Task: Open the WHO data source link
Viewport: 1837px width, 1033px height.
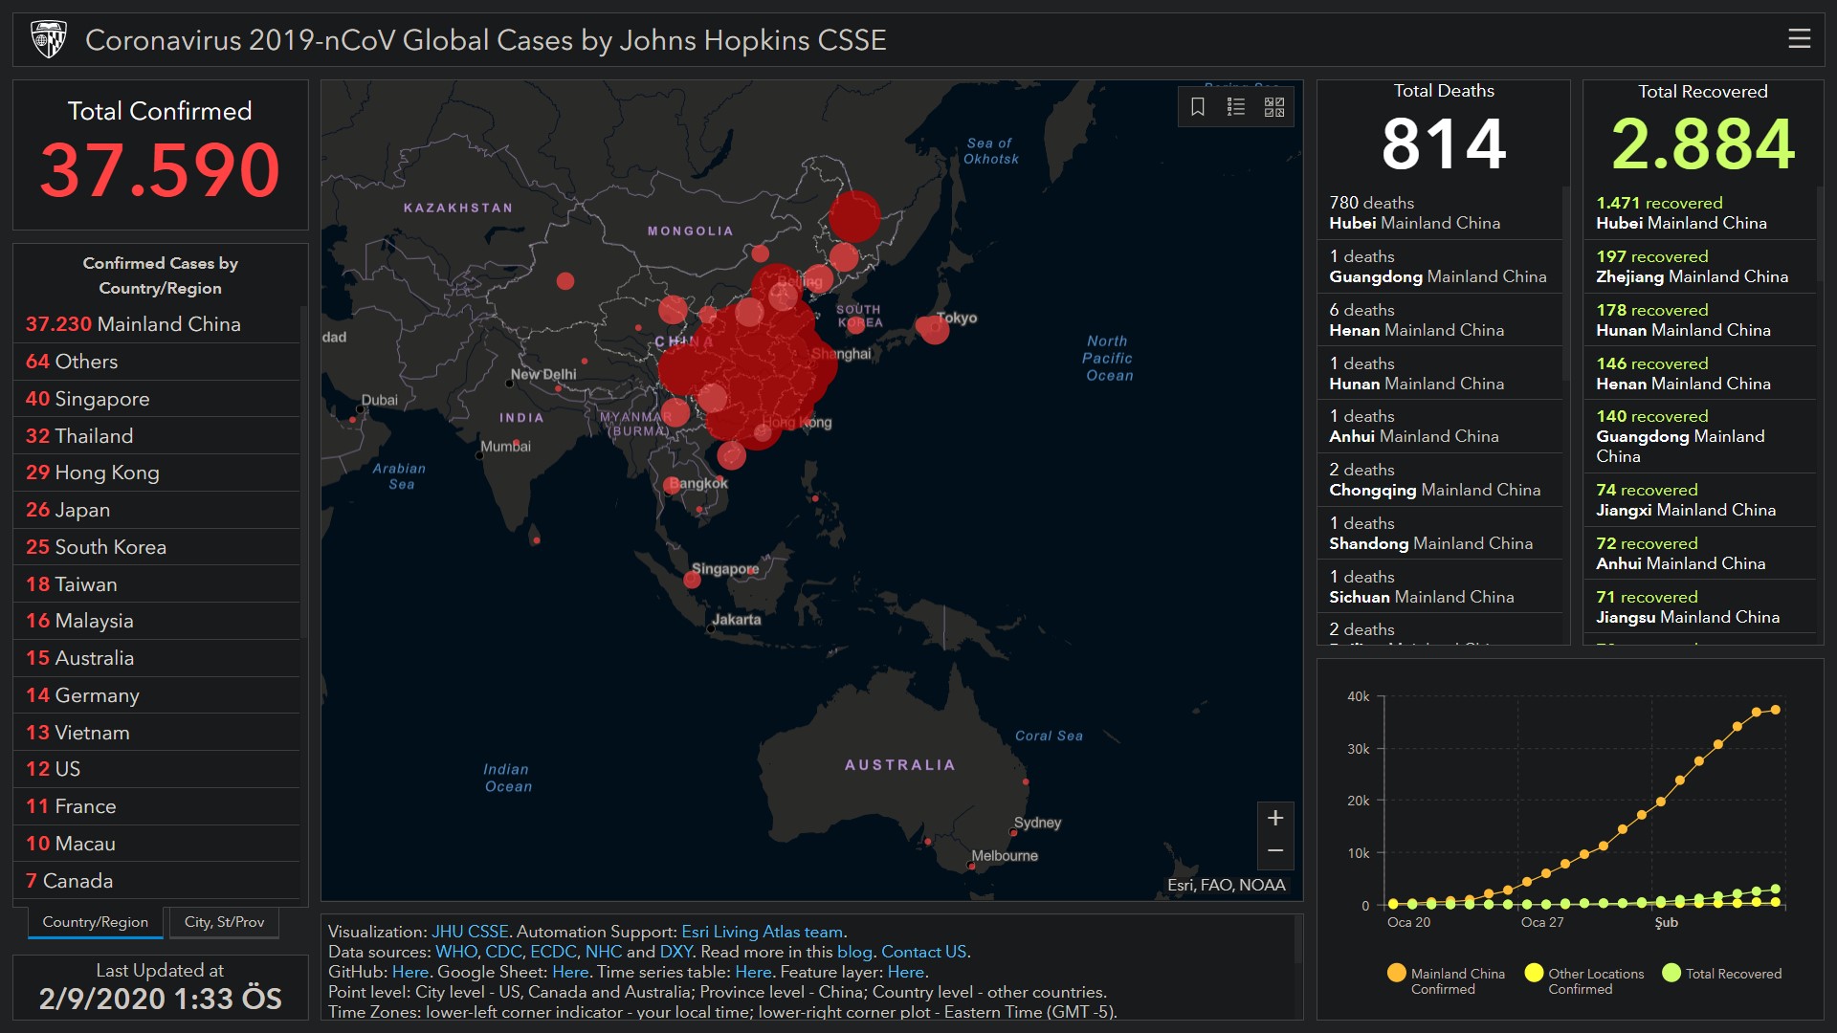Action: click(456, 952)
